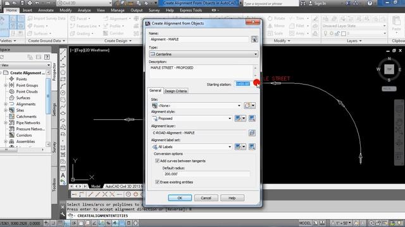Open the Type Centerline dropdown
405x227 pixels.
tap(204, 54)
